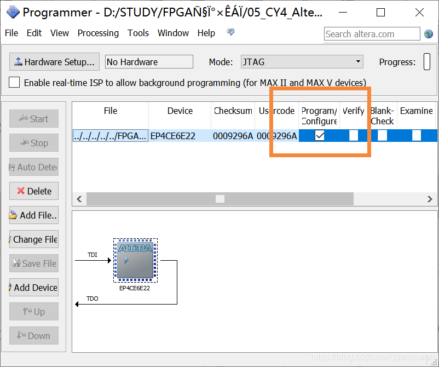Open the View menu

point(60,33)
